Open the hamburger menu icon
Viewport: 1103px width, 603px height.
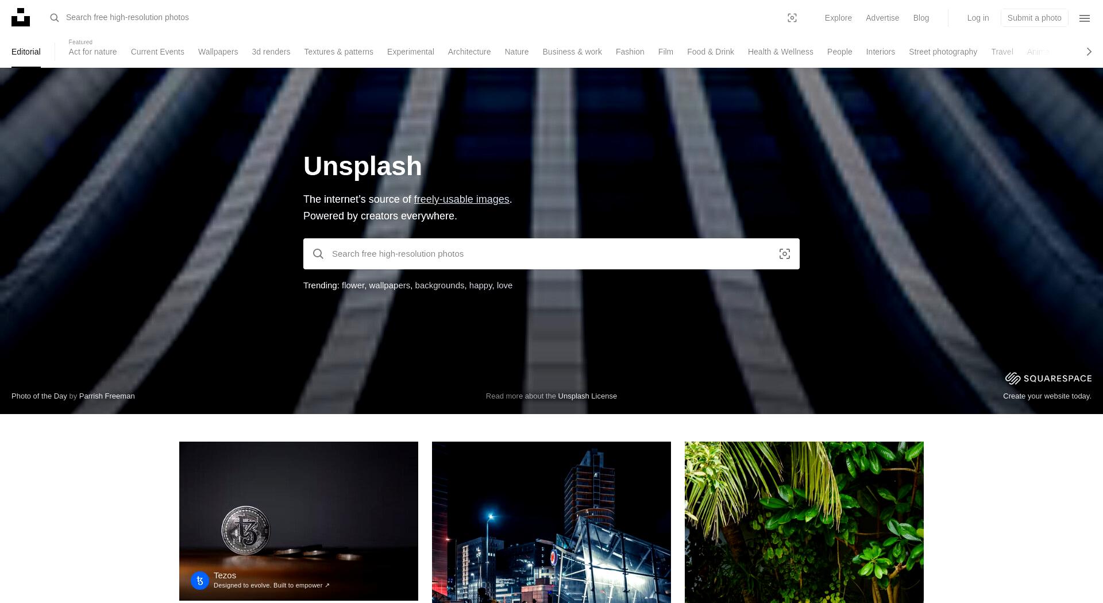click(x=1085, y=18)
